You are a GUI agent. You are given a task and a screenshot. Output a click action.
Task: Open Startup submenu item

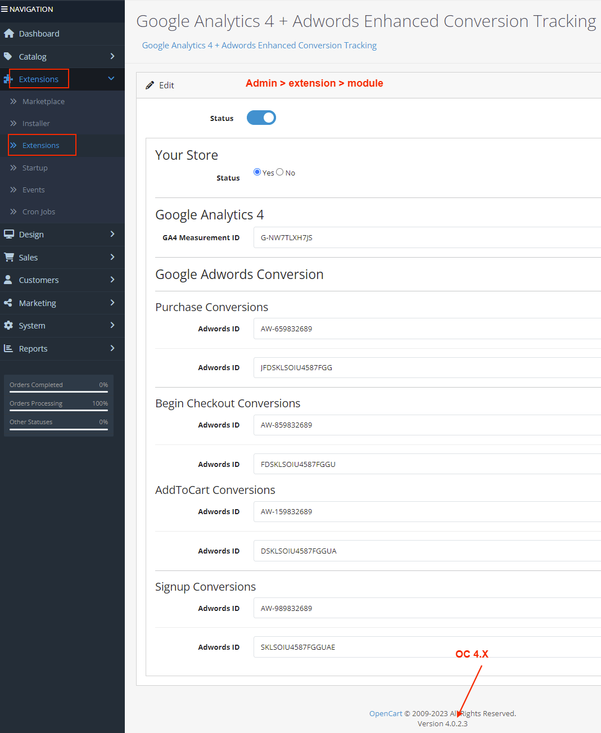[35, 168]
